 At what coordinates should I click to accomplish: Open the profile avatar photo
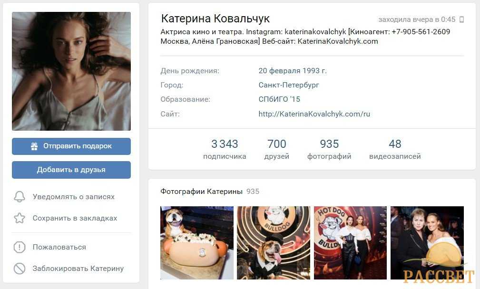(71, 71)
